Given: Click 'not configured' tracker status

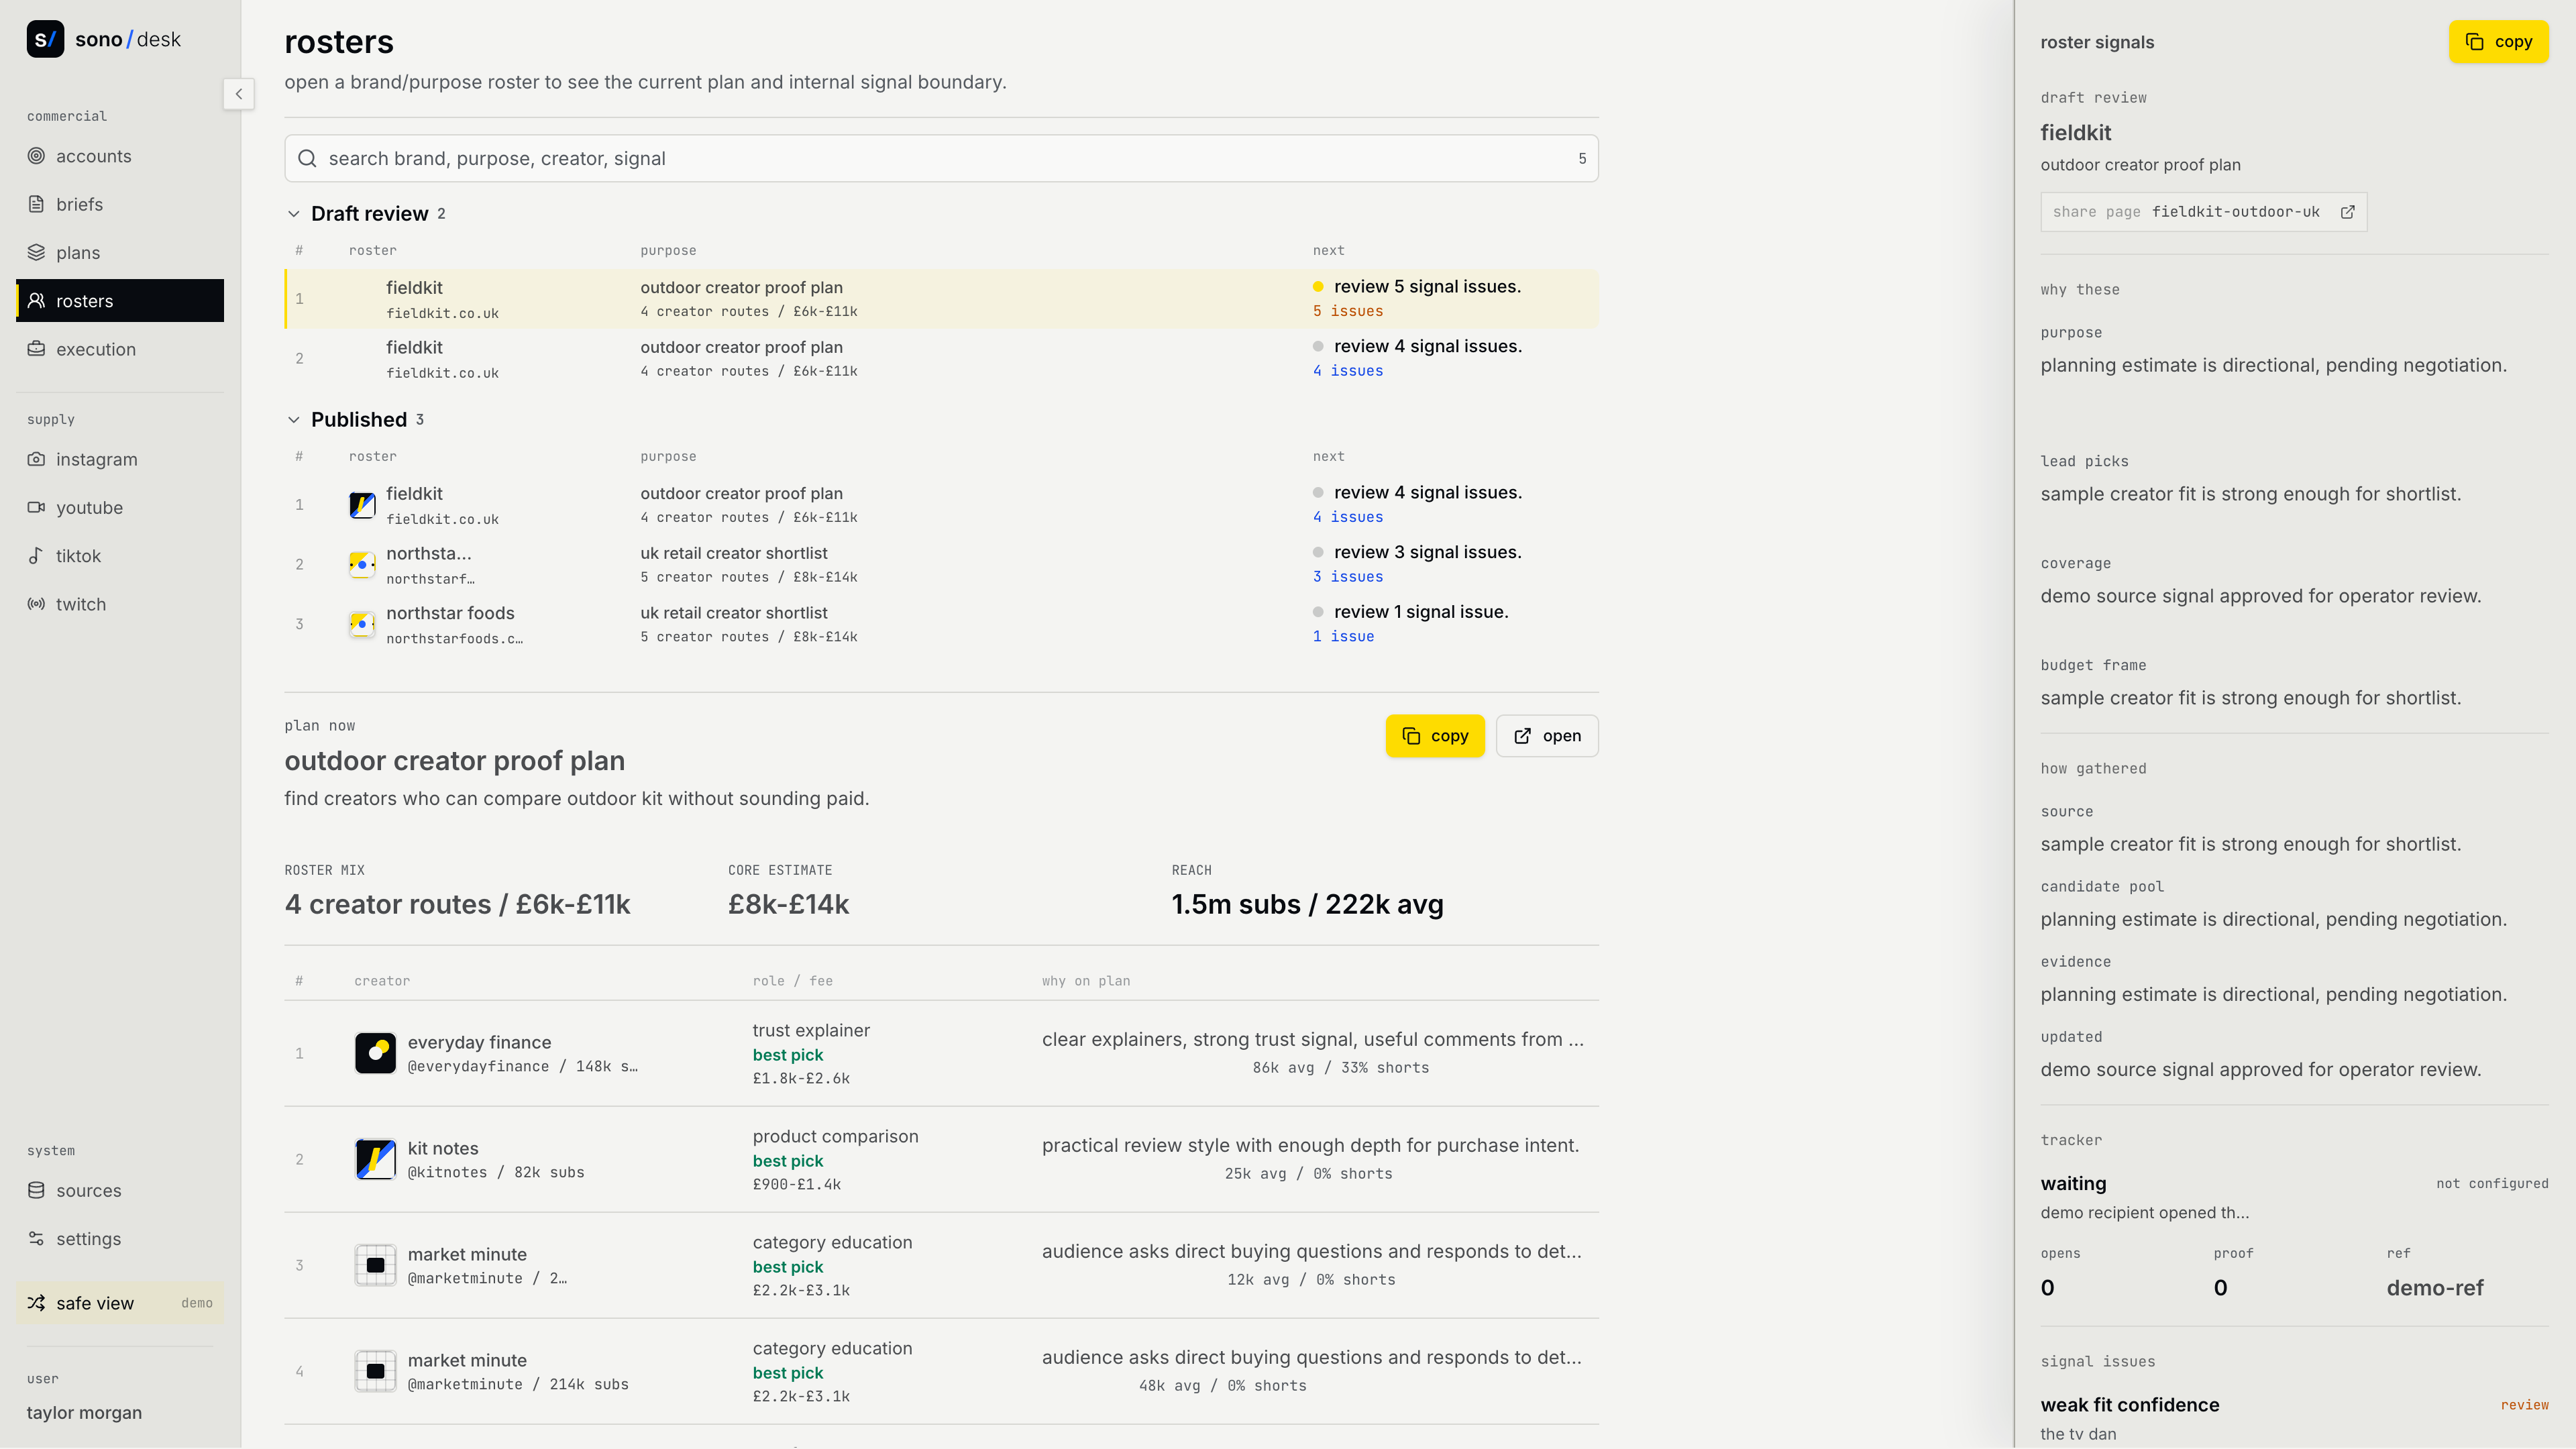Looking at the screenshot, I should pyautogui.click(x=2492, y=1184).
